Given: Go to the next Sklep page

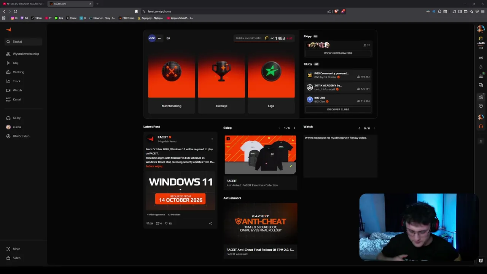Looking at the screenshot, I should click(x=294, y=128).
